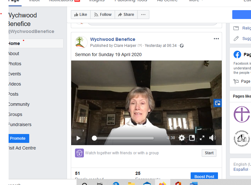Click the Wychwood Benefice profile logo
Screen dimensions: 251x185
point(81,42)
